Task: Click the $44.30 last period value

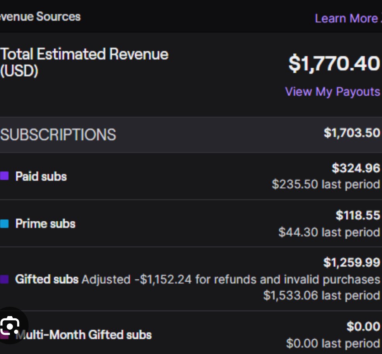Action: (329, 232)
